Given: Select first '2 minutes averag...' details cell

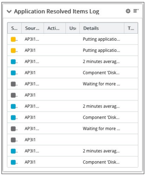Looking at the screenshot, I should pos(101,62).
